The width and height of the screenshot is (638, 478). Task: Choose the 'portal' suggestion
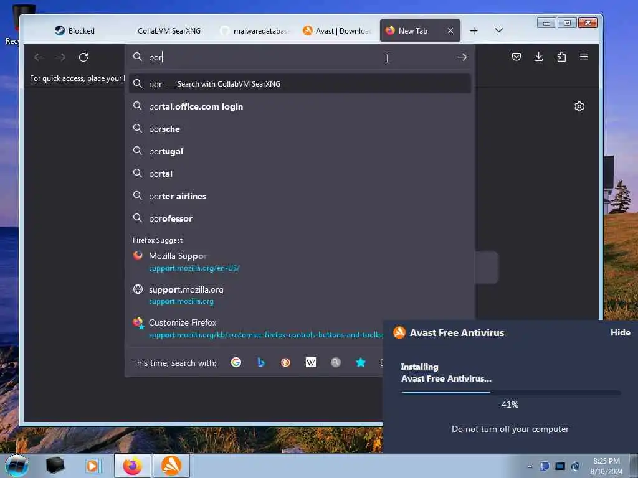(300, 174)
